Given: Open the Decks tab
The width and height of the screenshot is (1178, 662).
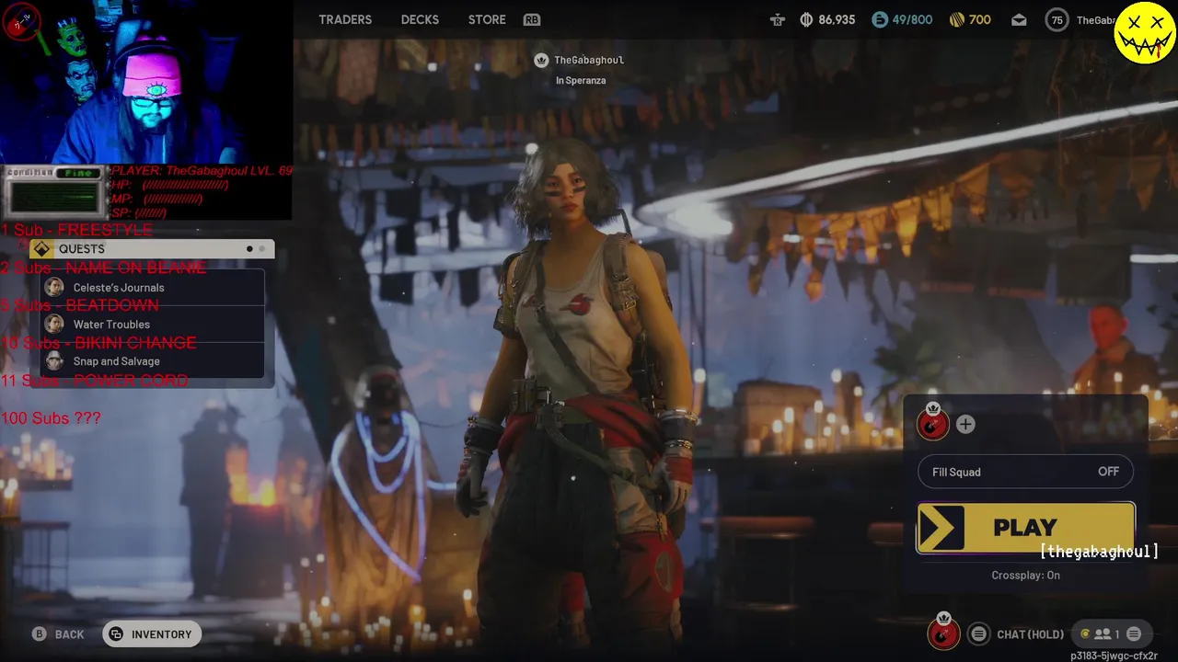Looking at the screenshot, I should tap(420, 19).
